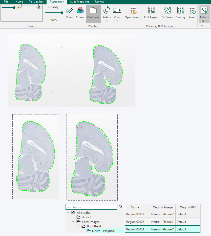Image resolution: width=211 pixels, height=236 pixels.
Task: Select the dinov3 folder
Action: coord(86,217)
